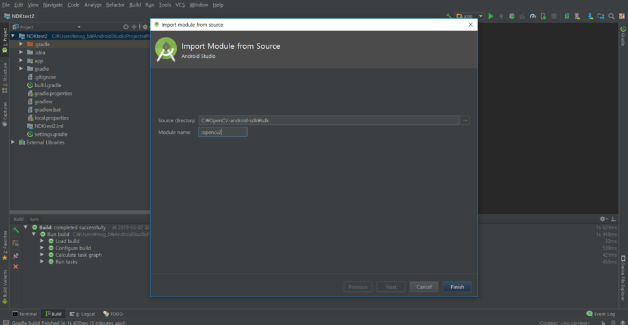Image resolution: width=628 pixels, height=325 pixels.
Task: Click the pin tab icon in Build panel
Action: pos(16,255)
